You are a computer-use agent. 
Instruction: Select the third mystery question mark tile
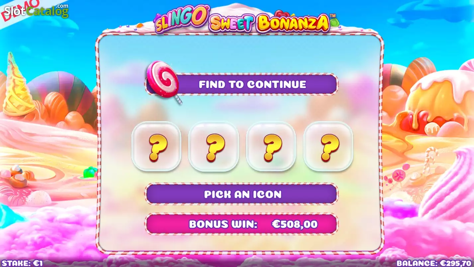click(271, 146)
